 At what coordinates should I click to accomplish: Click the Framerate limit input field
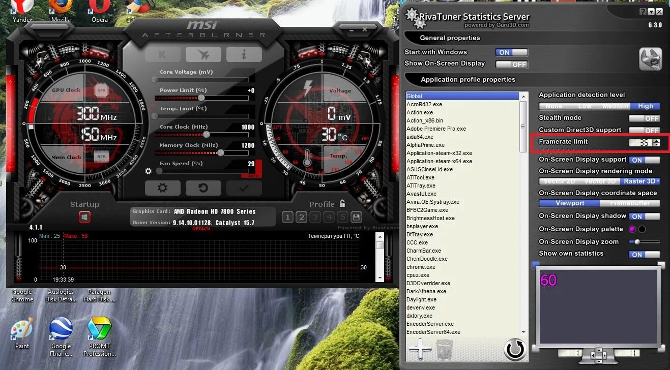tap(641, 143)
